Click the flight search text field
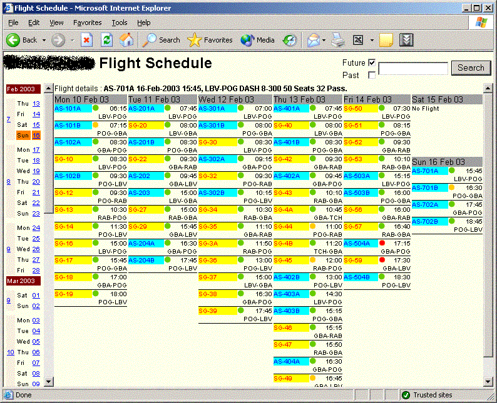The height and width of the screenshot is (403, 497). [413, 69]
